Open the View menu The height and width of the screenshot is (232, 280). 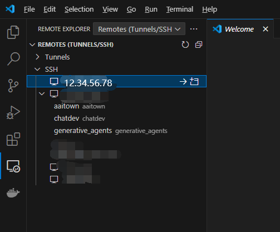110,9
